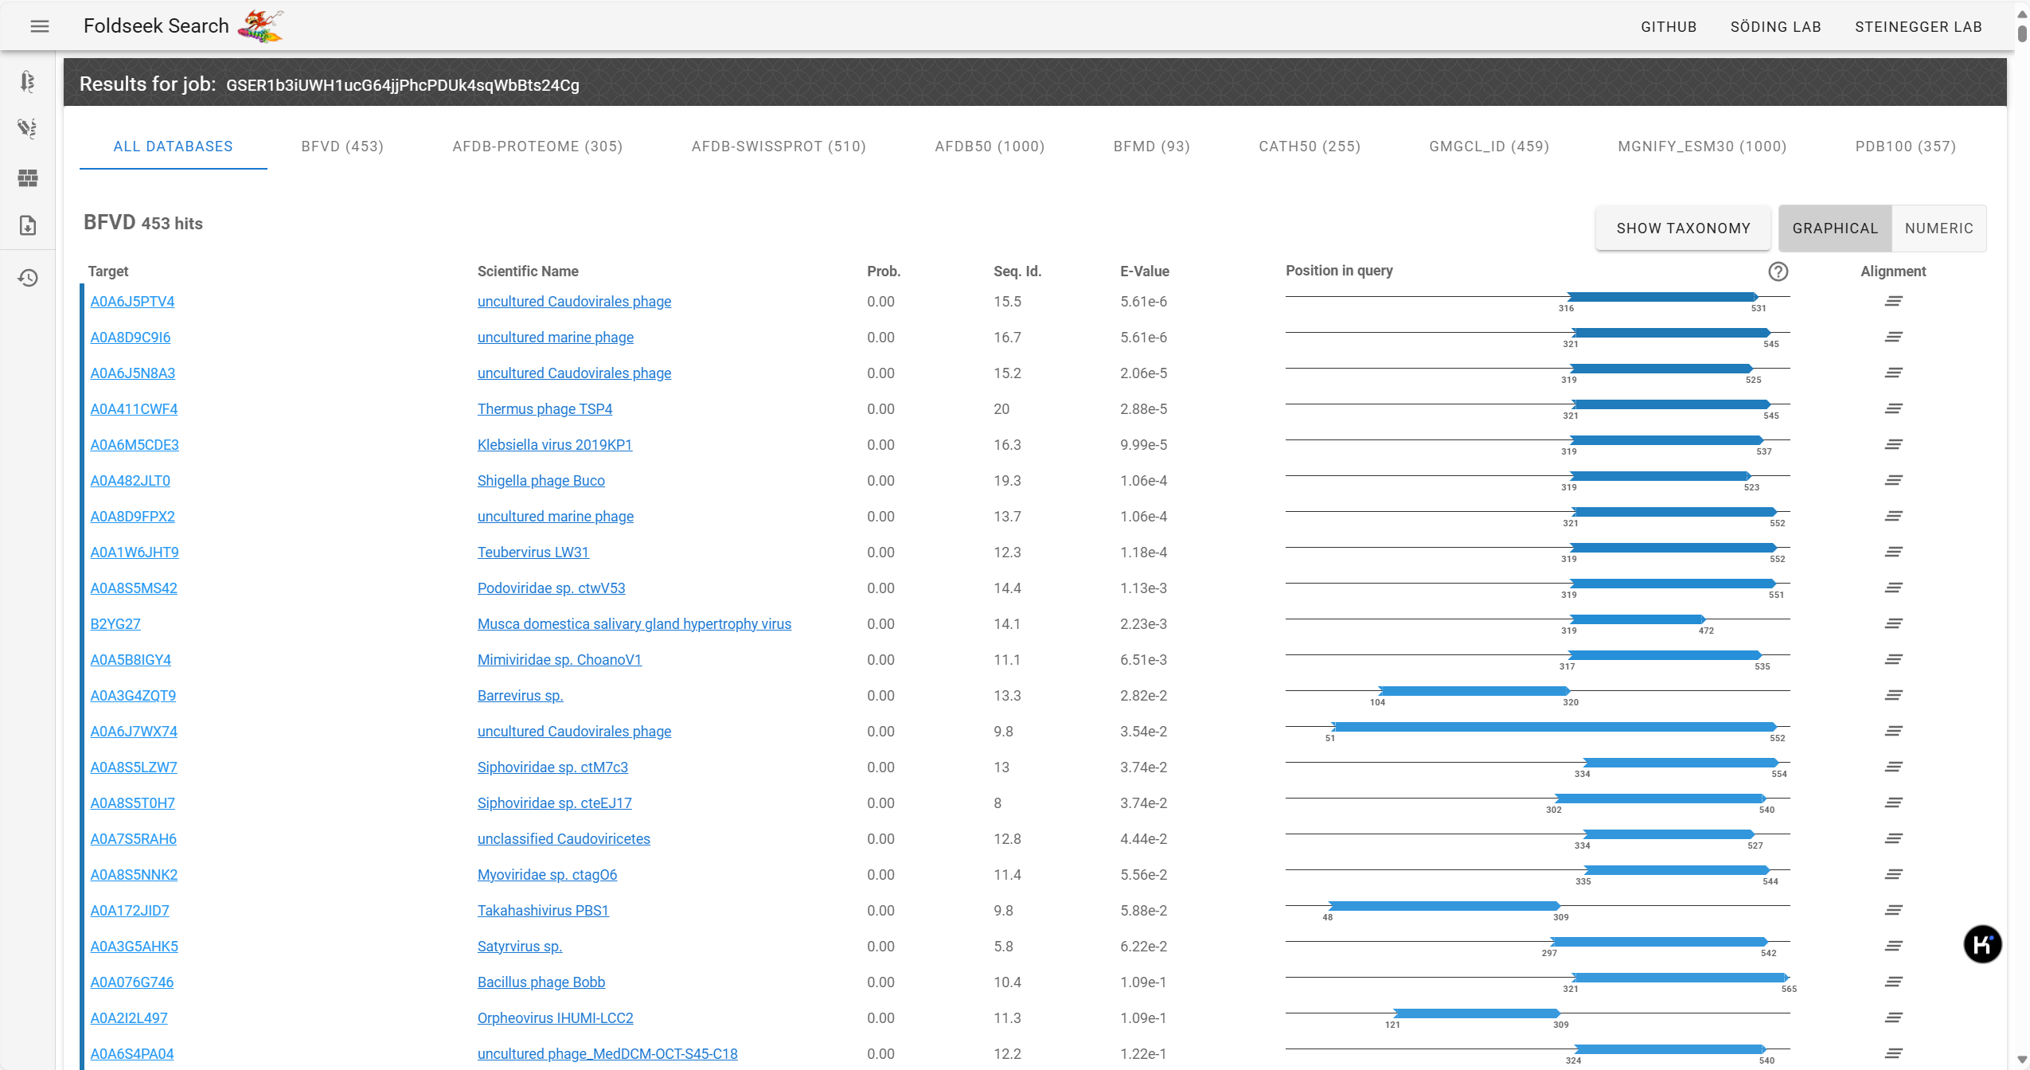The height and width of the screenshot is (1070, 2030).
Task: Select the AFDB-SWISSPROT (510) tab
Action: (778, 146)
